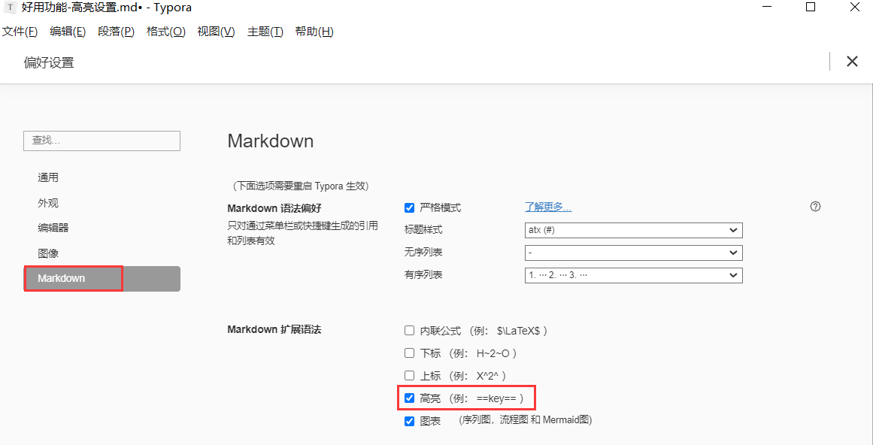Toggle the 图表 diagrams checkbox

(409, 421)
